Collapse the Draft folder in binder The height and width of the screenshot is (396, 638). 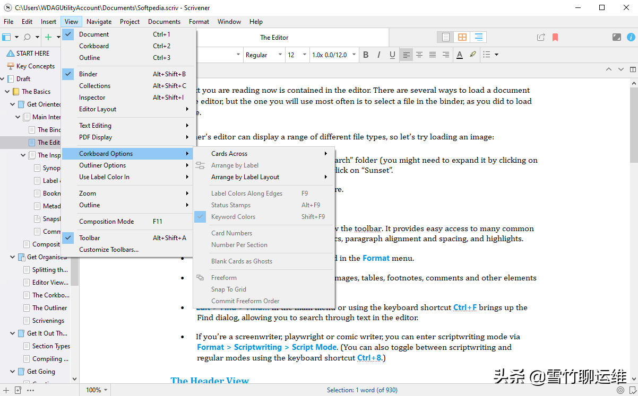coord(3,79)
